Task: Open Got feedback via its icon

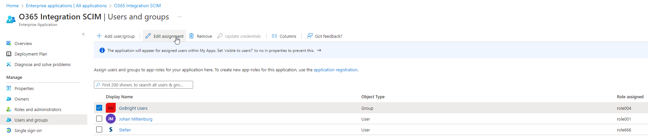Action: coord(310,36)
